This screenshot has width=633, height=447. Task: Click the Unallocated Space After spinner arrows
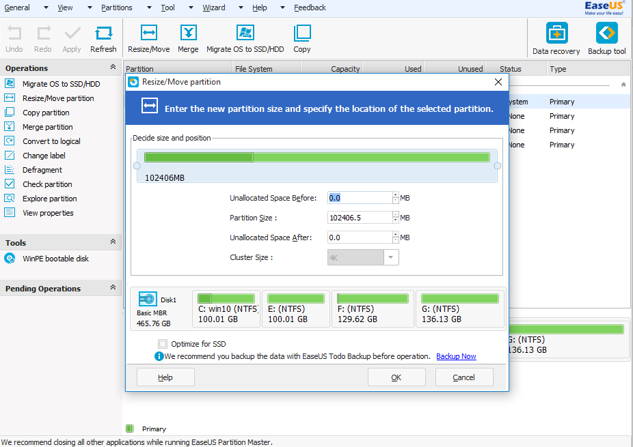pyautogui.click(x=396, y=237)
